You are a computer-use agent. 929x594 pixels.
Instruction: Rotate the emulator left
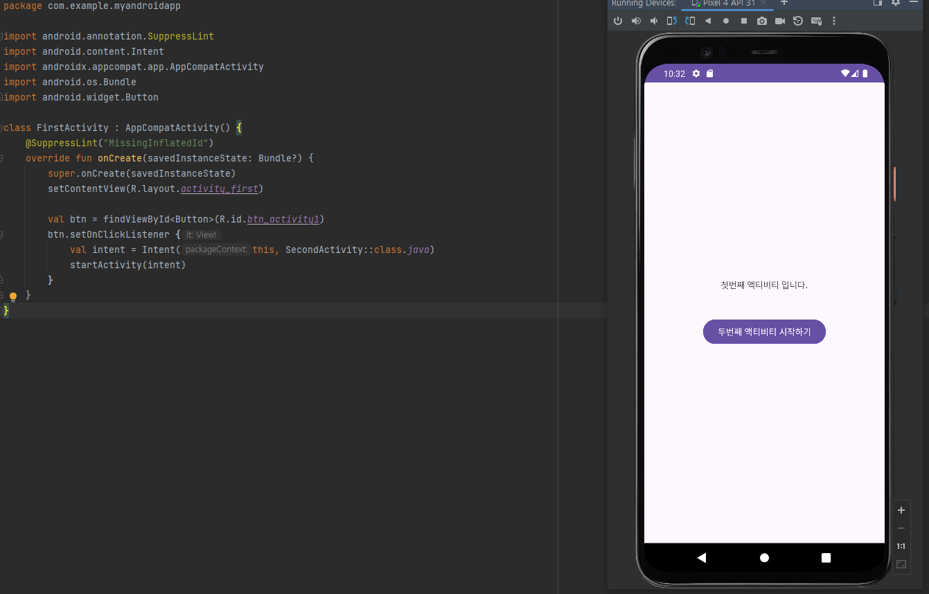tap(672, 21)
